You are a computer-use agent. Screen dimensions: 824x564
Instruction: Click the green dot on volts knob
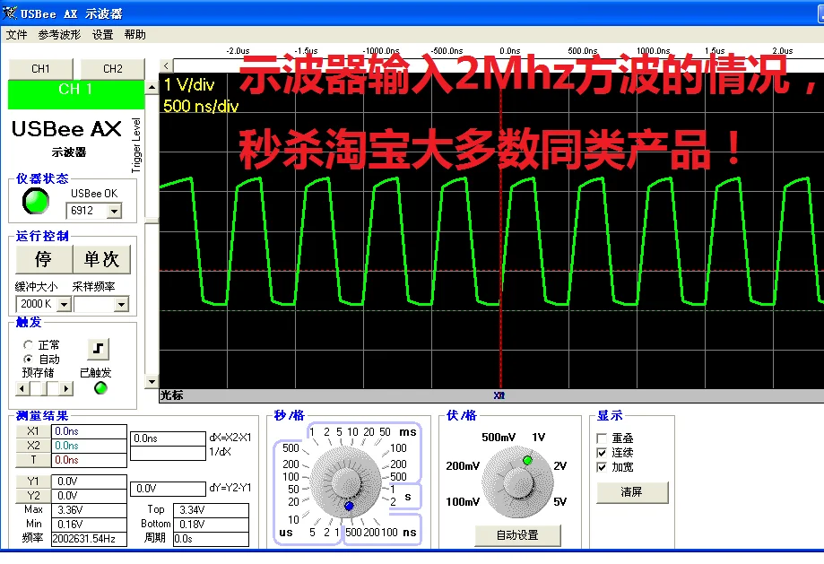click(527, 461)
